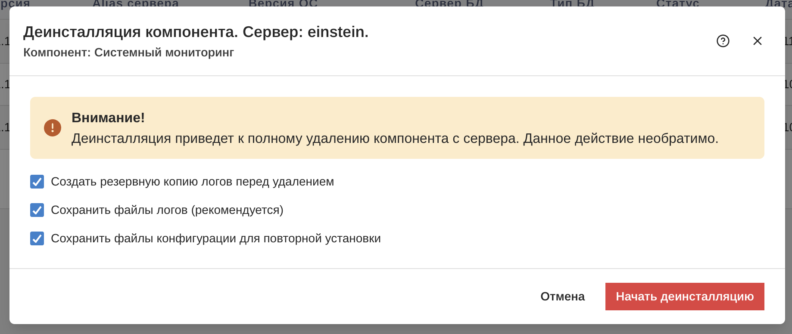The height and width of the screenshot is (334, 792).
Task: Toggle 'Сохранить файлы конфигурации для повторной установки'
Action: pos(37,238)
